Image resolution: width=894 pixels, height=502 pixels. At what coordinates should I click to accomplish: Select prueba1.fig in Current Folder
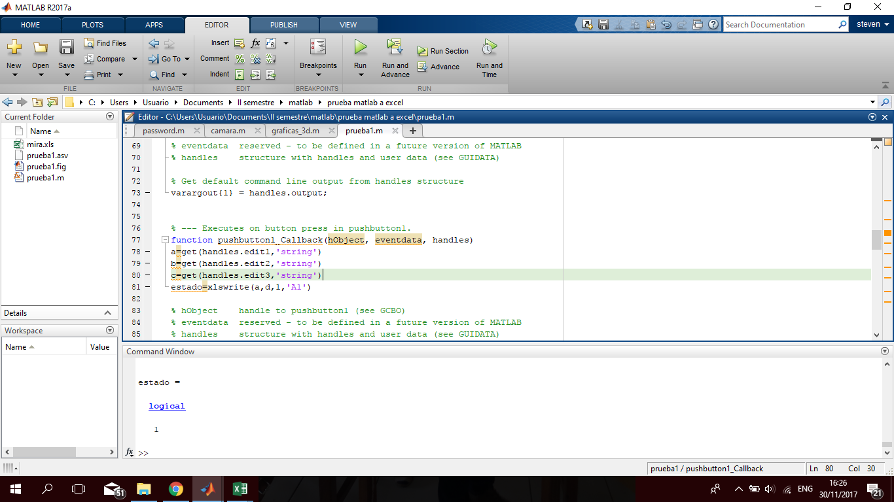pos(46,167)
